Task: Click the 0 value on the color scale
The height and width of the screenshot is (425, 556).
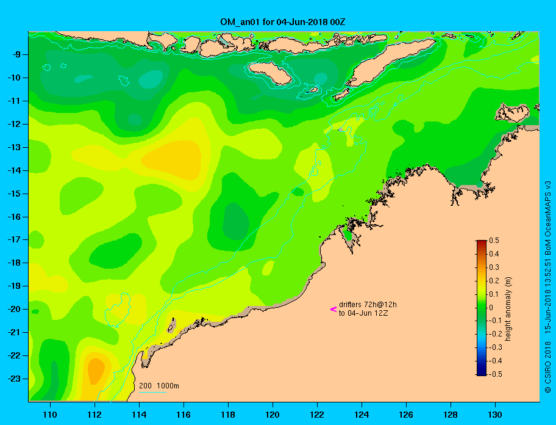Action: pos(491,308)
